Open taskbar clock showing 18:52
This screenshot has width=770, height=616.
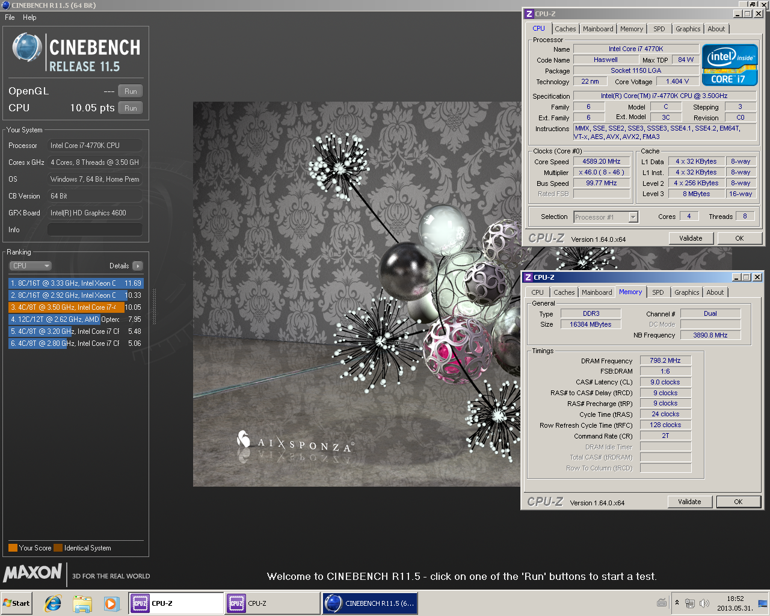(x=735, y=603)
